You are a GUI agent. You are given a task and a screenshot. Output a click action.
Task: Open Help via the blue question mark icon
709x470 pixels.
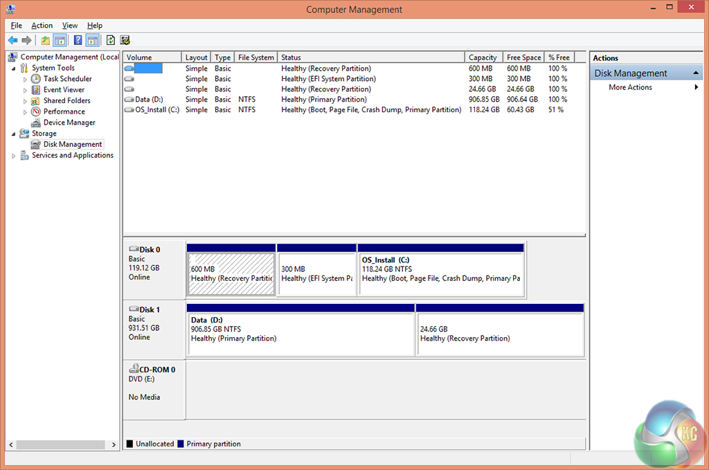[78, 40]
